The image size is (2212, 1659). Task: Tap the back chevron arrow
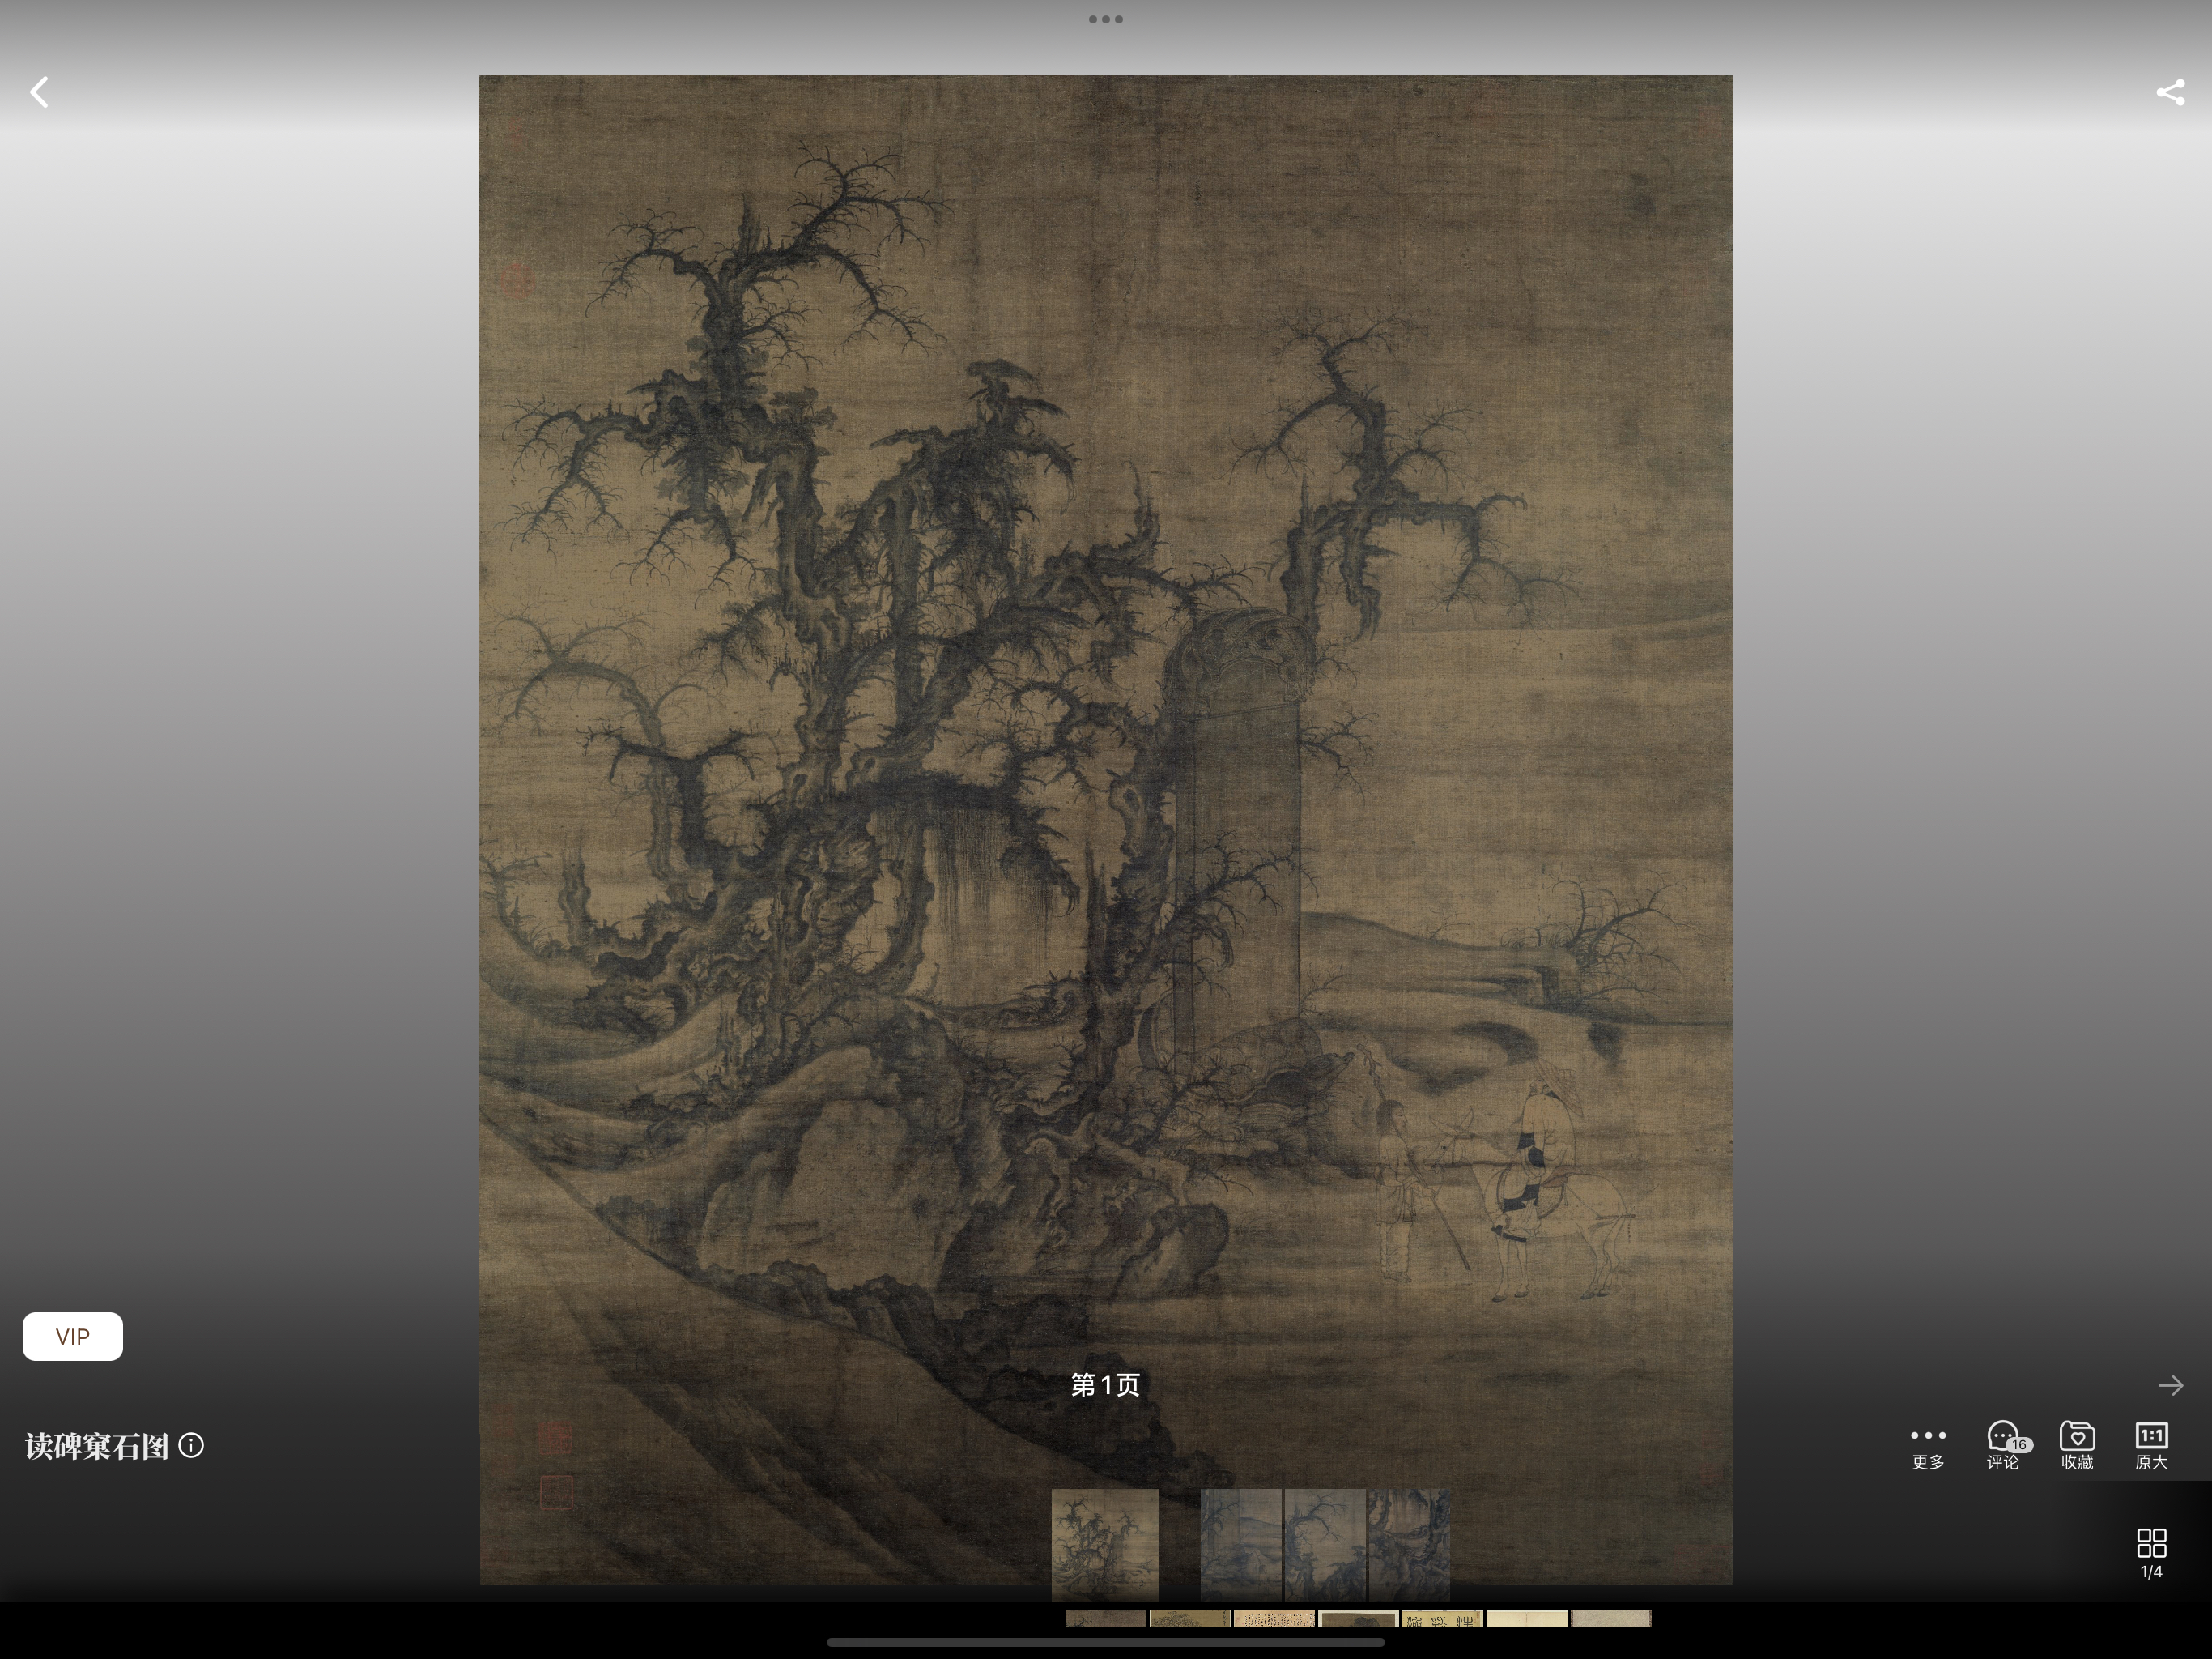39,92
